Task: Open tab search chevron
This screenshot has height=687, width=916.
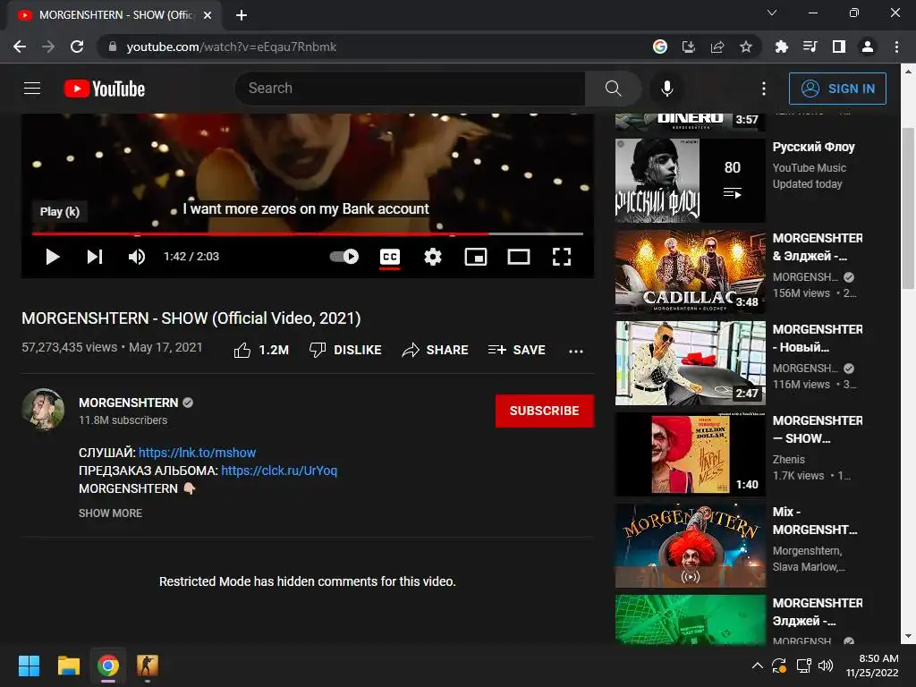Action: click(772, 13)
